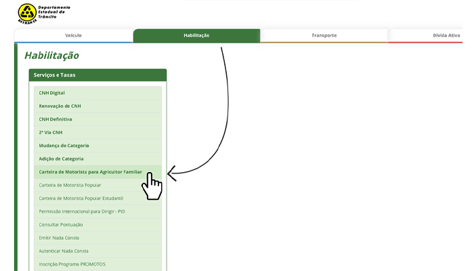Click Consultar Pontuação

(x=98, y=225)
